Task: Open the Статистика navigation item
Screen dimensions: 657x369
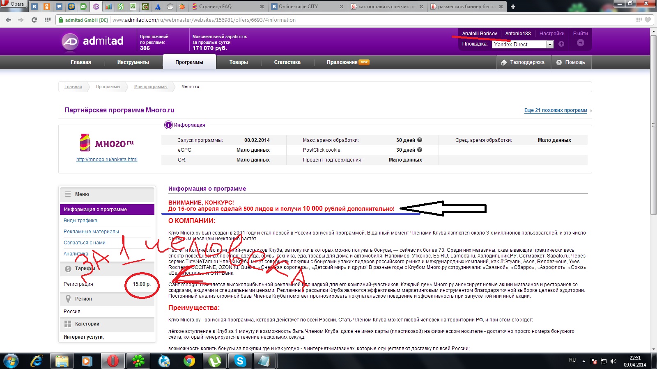Action: tap(287, 62)
